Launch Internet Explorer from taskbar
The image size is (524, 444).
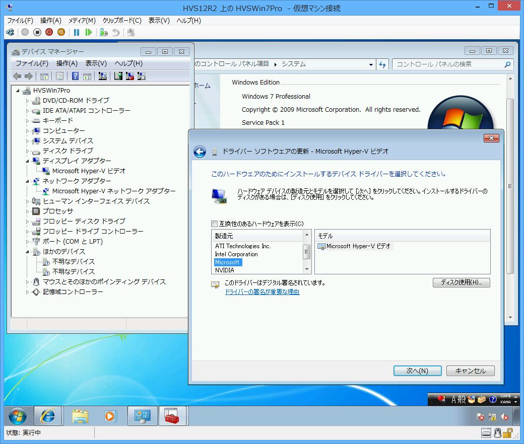[x=47, y=416]
